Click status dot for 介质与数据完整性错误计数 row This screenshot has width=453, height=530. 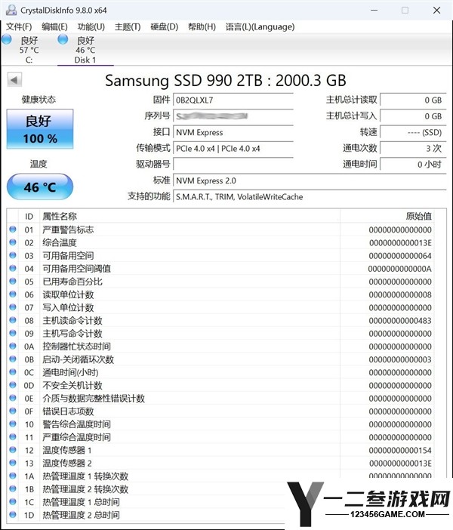13,397
